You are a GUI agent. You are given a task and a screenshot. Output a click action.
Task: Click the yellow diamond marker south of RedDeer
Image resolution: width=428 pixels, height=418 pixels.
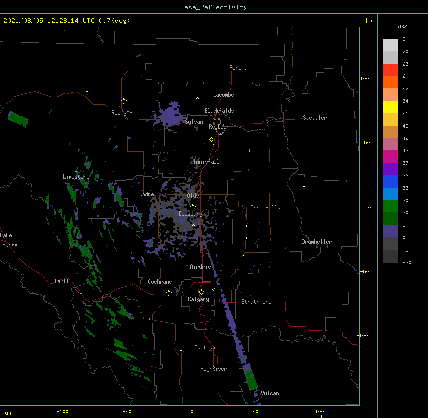tap(211, 139)
